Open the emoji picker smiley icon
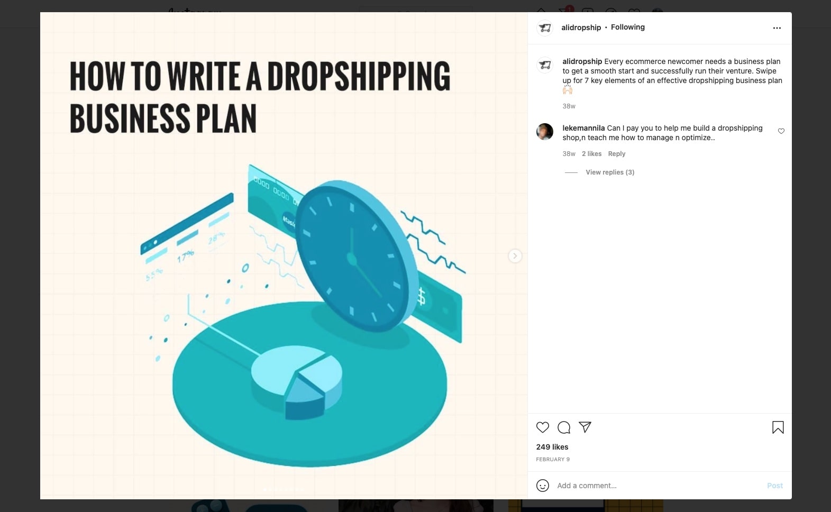This screenshot has width=831, height=512. click(x=543, y=486)
